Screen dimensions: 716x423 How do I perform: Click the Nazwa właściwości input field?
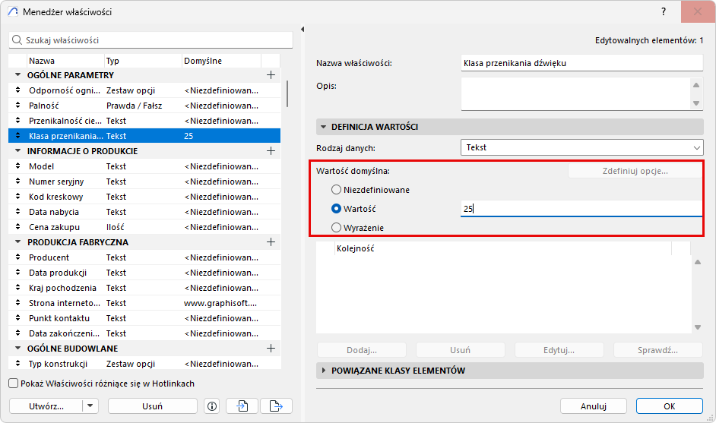tap(581, 63)
